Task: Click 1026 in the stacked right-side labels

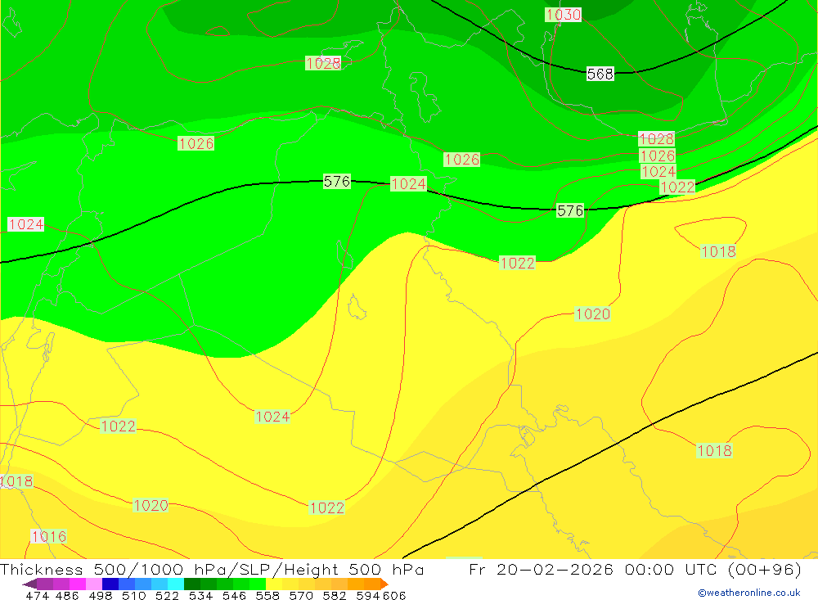Action: (658, 156)
